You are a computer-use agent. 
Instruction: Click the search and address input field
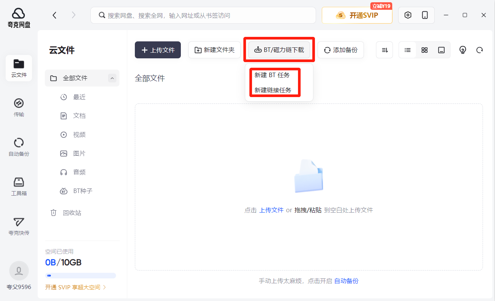coord(203,15)
